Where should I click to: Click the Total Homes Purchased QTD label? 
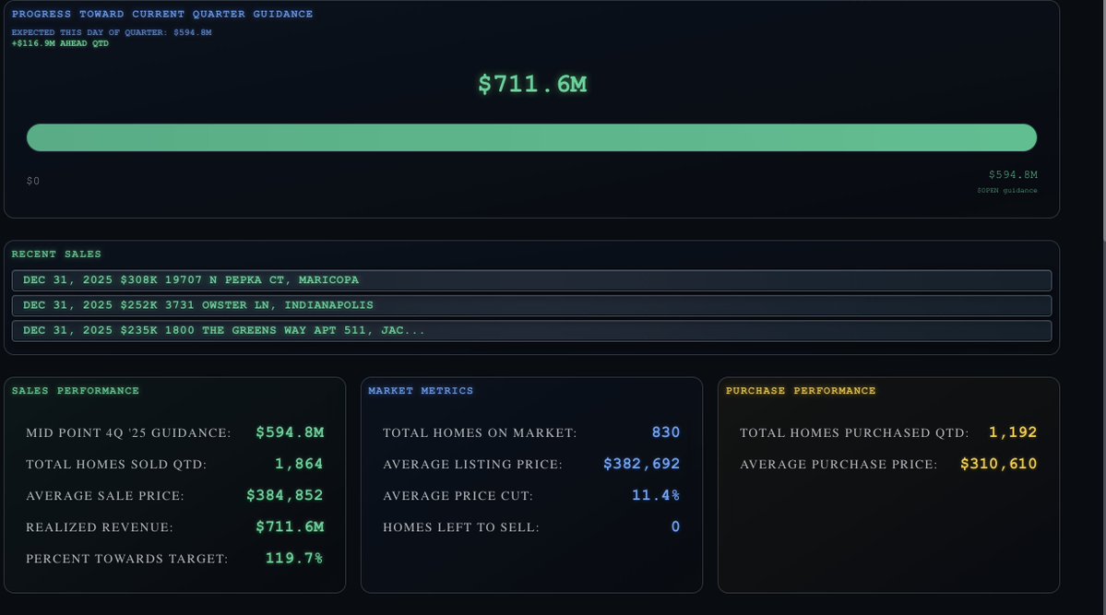click(854, 433)
